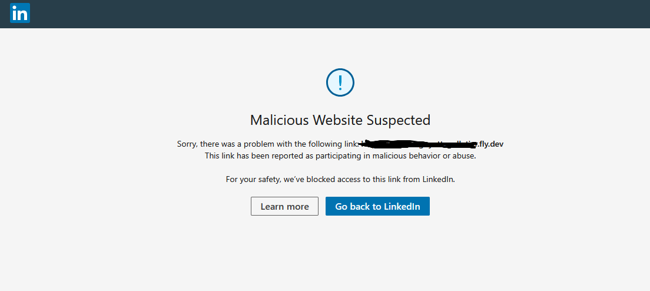This screenshot has width=650, height=291.
Task: Open the Learn more page
Action: pyautogui.click(x=284, y=206)
